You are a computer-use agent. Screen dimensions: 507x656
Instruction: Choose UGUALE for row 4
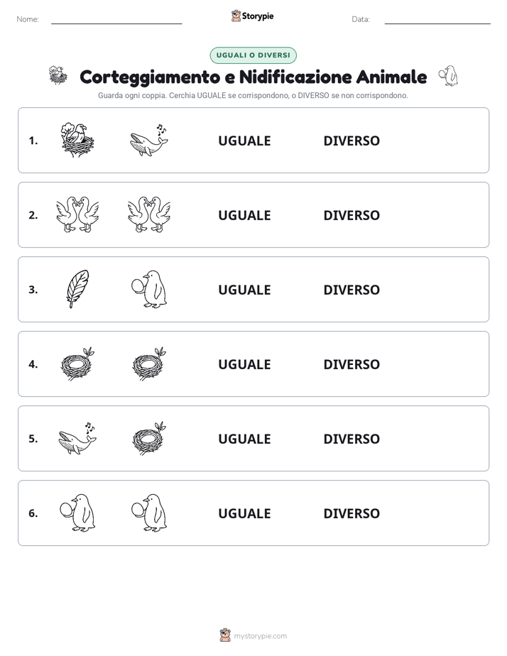click(244, 364)
